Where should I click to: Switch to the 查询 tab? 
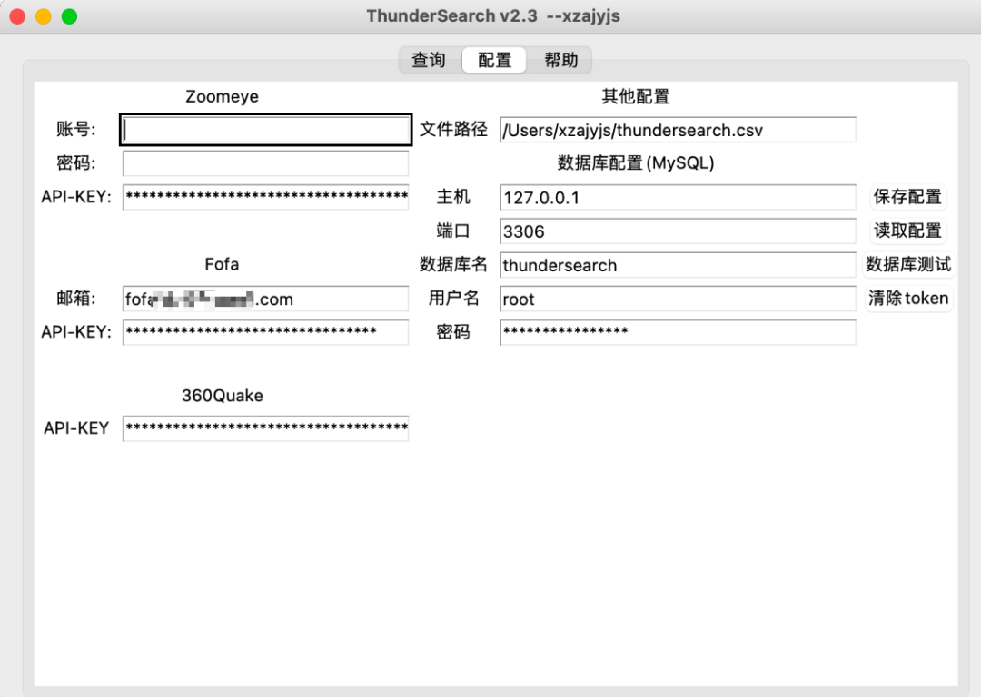[429, 60]
